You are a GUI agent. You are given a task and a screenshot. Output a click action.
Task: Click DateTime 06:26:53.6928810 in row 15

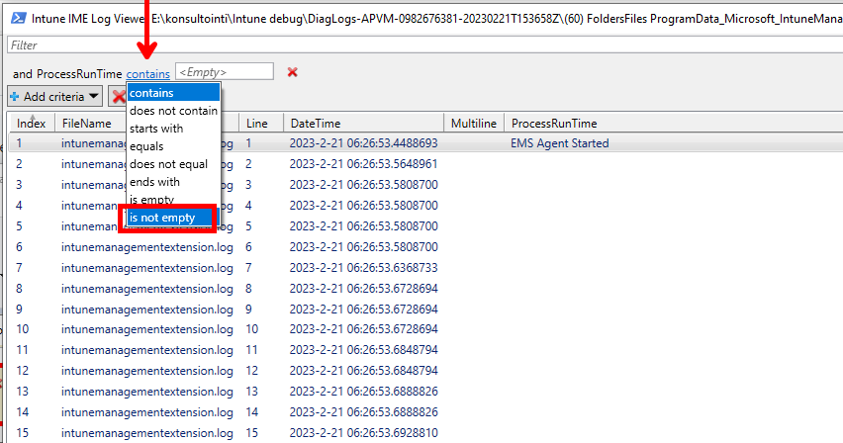click(x=363, y=433)
